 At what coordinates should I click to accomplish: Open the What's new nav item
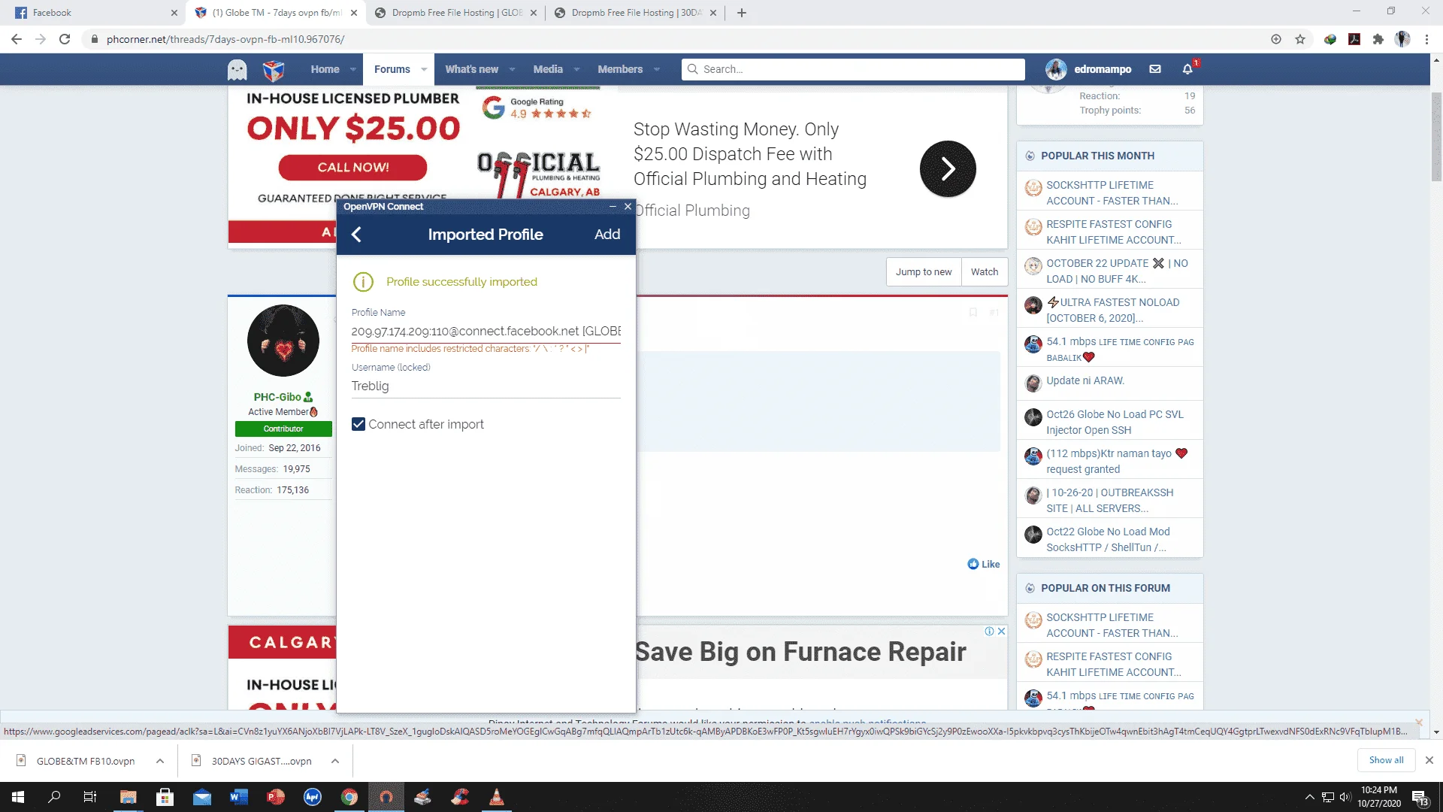pos(472,69)
